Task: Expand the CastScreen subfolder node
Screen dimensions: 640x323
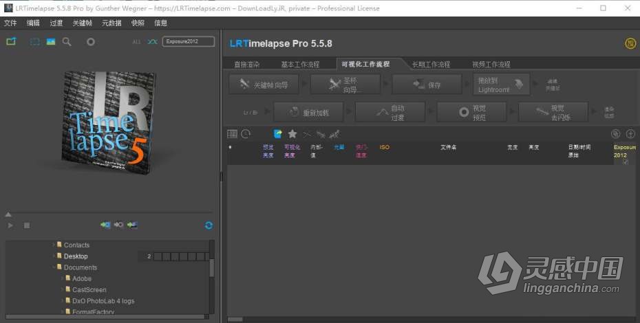Action: click(62, 289)
